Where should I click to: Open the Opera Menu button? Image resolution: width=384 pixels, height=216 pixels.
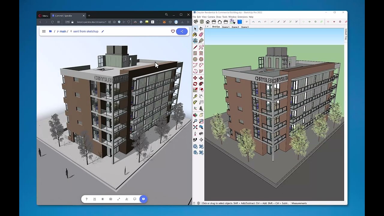click(x=43, y=16)
